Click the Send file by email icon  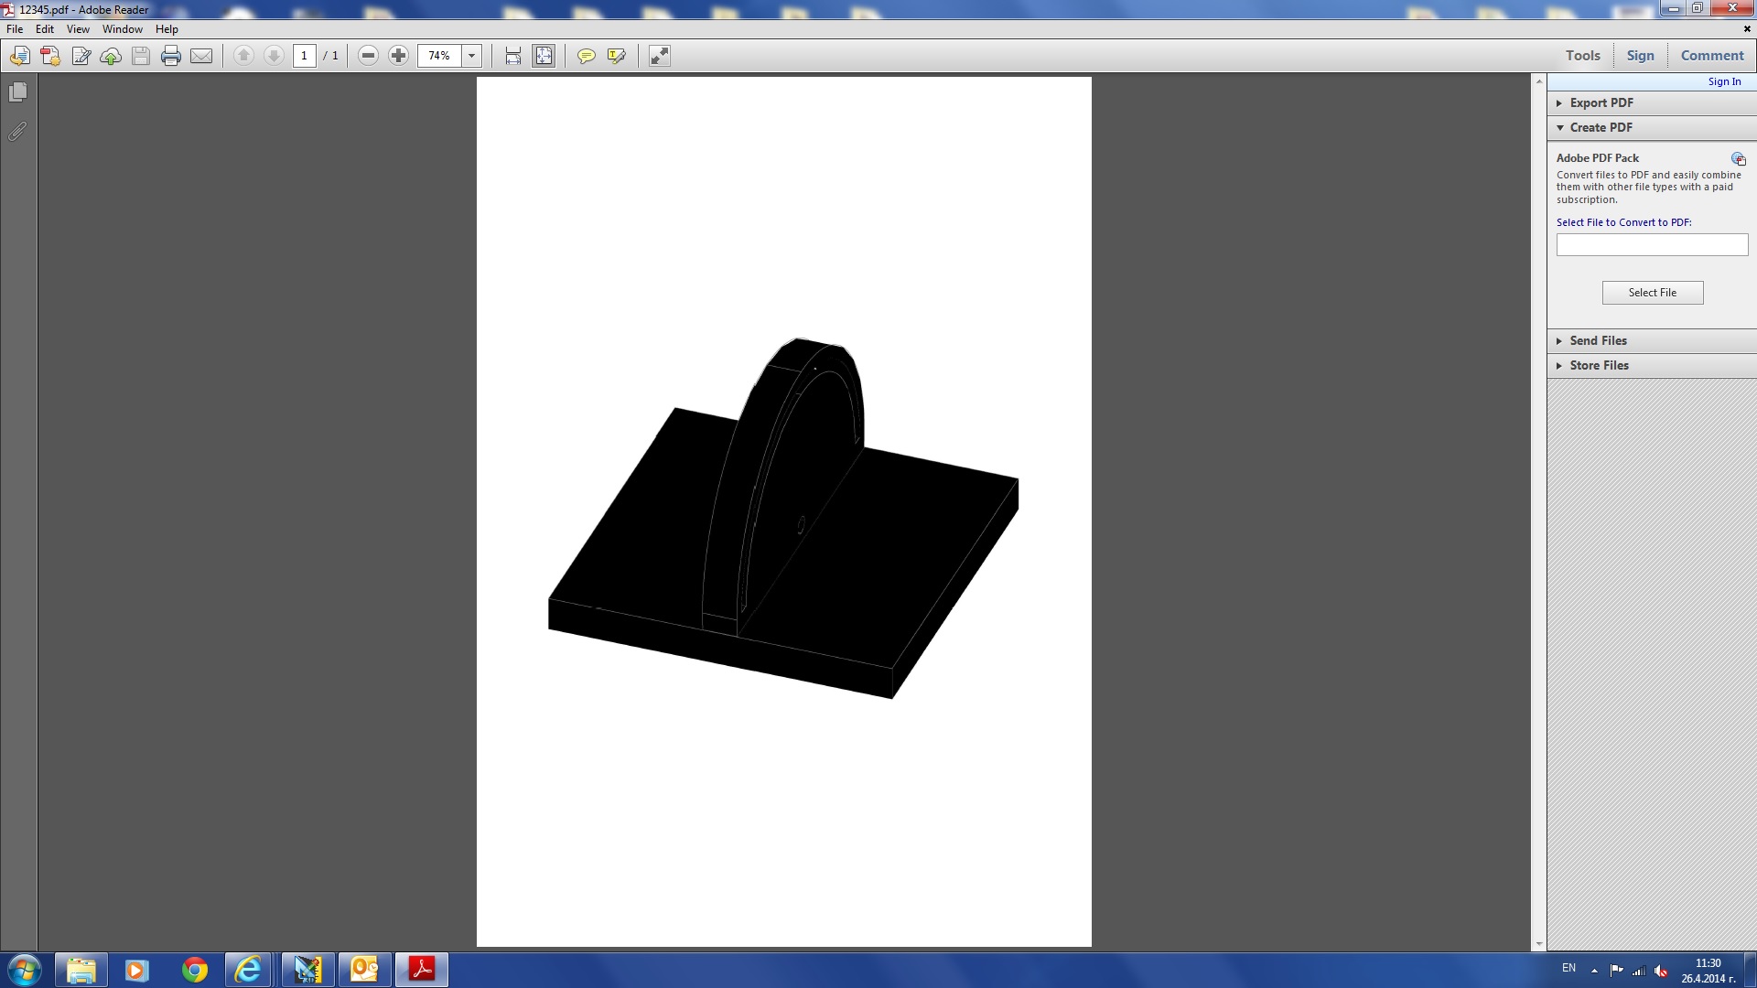pyautogui.click(x=201, y=57)
